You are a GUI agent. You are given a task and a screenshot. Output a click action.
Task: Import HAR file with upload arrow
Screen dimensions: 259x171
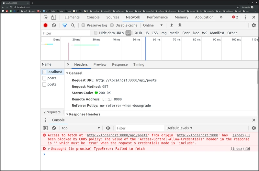click(172, 25)
